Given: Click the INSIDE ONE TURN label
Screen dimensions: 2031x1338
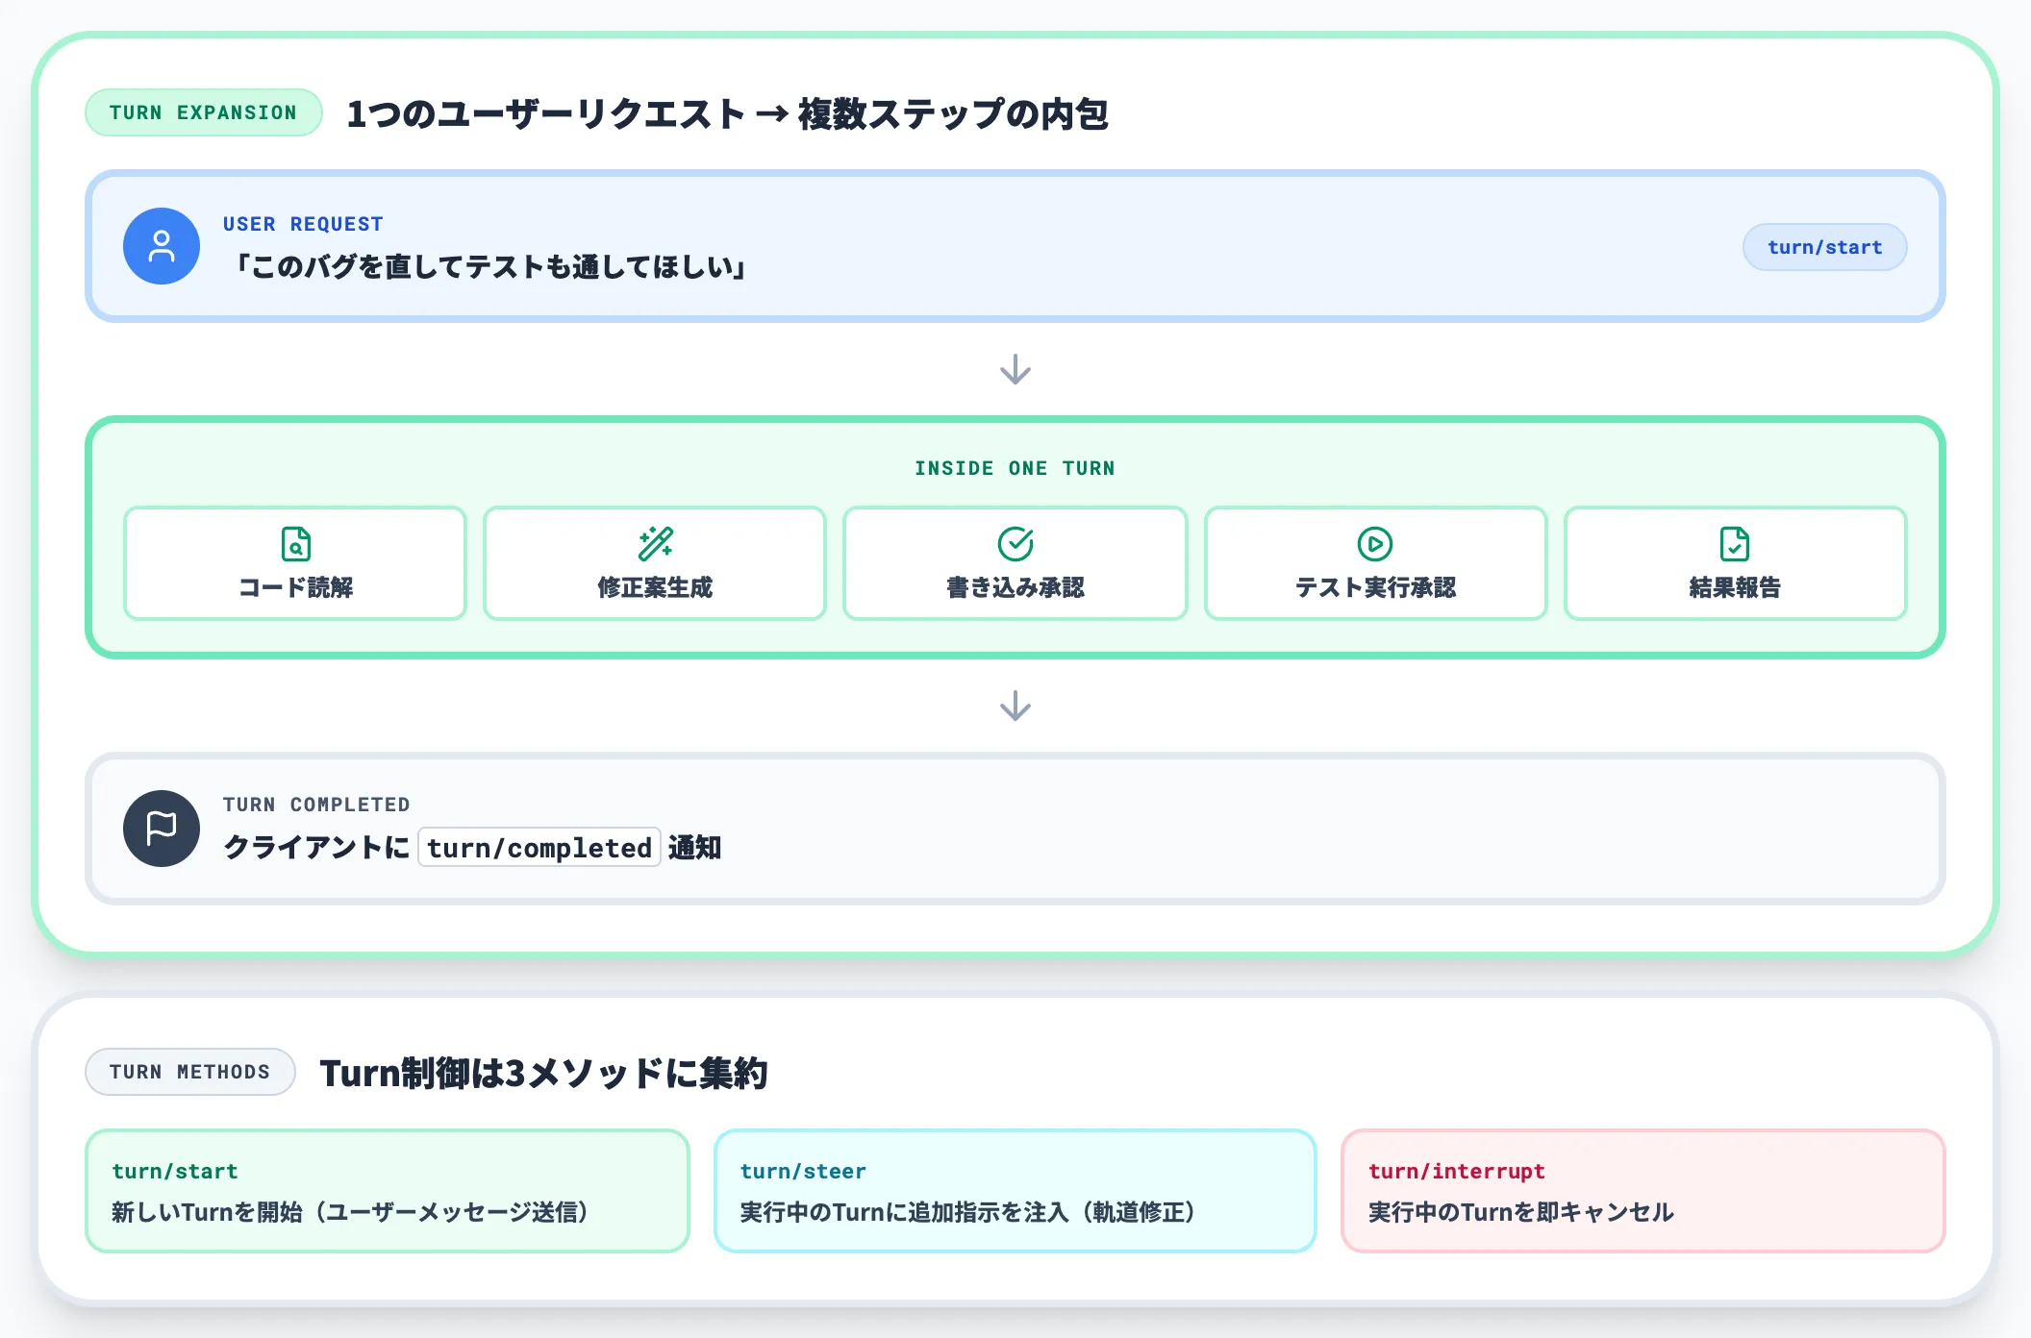Looking at the screenshot, I should 1015,468.
